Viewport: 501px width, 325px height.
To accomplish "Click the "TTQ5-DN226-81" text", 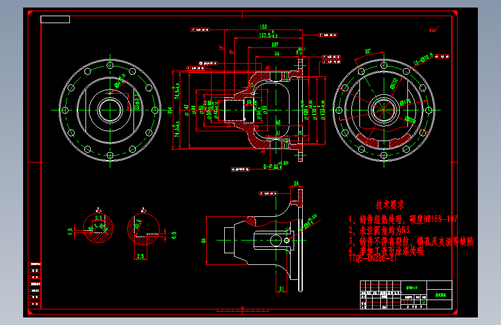I will tap(373, 258).
